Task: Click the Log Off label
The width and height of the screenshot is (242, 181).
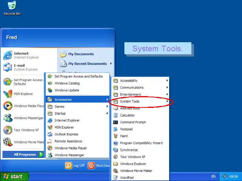Action: (79, 166)
